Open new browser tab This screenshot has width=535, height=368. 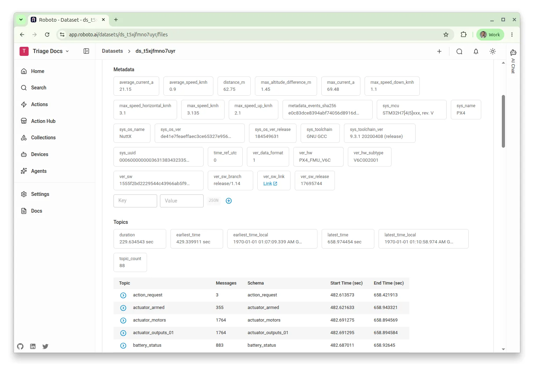(116, 20)
